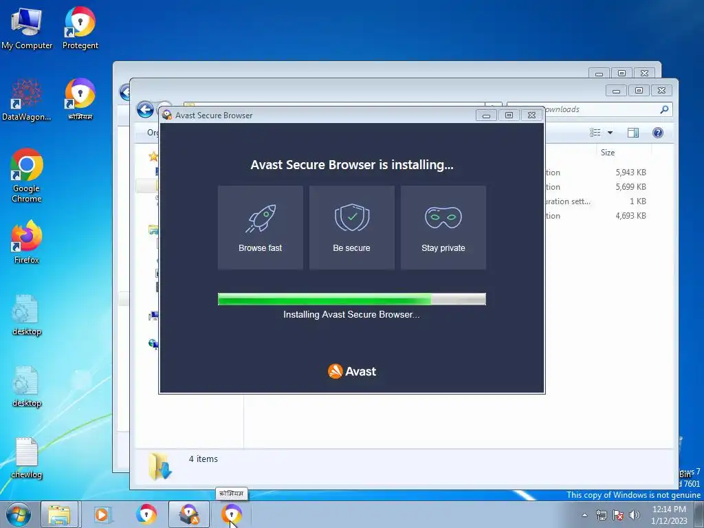Viewport: 704px width, 528px height.
Task: Show hidden system tray icons
Action: (x=584, y=515)
